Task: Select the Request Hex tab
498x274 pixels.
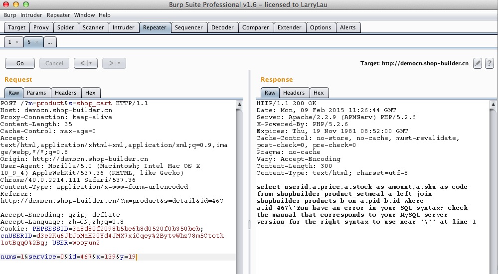Action: pyautogui.click(x=91, y=93)
